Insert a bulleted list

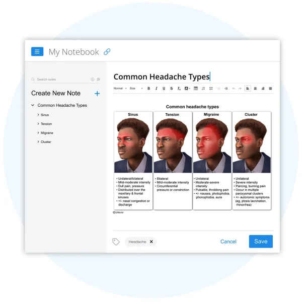click(x=211, y=89)
